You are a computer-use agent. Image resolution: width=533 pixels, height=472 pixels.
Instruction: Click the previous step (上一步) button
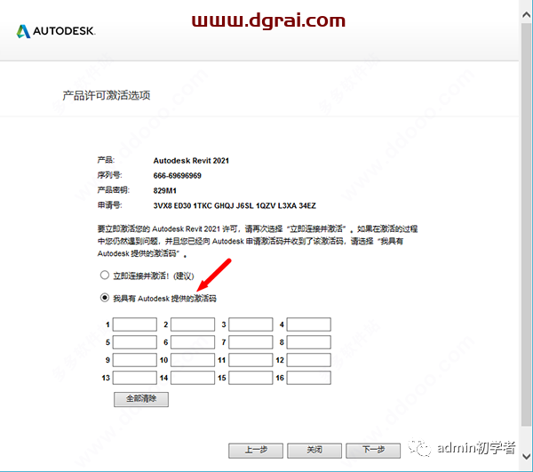point(256,451)
